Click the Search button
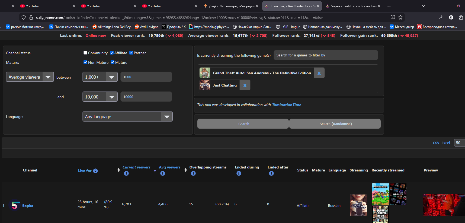This screenshot has height=223, width=465. tap(243, 124)
